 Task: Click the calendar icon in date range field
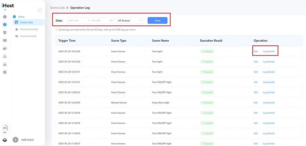click(111, 21)
